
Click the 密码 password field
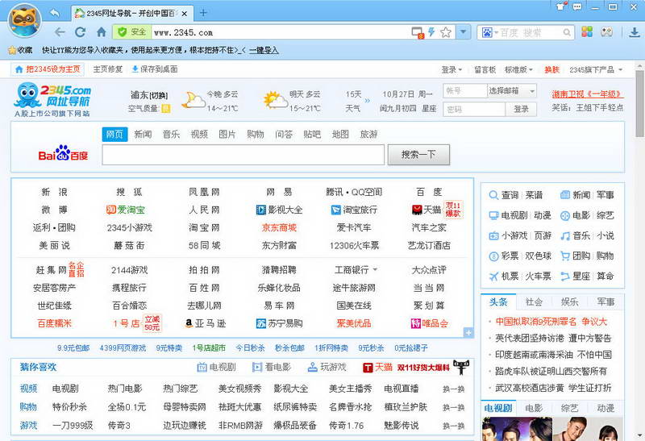(474, 109)
